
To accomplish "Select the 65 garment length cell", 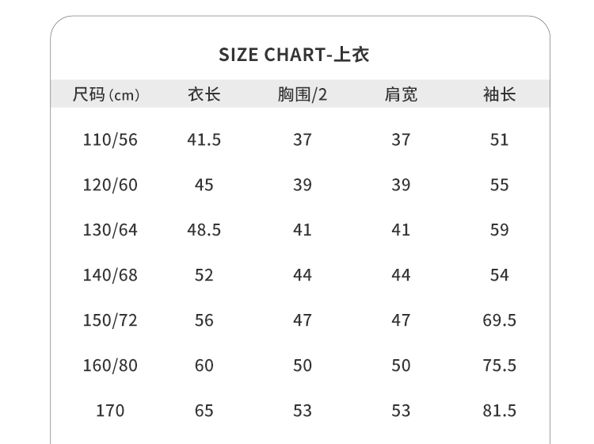I will click(204, 411).
